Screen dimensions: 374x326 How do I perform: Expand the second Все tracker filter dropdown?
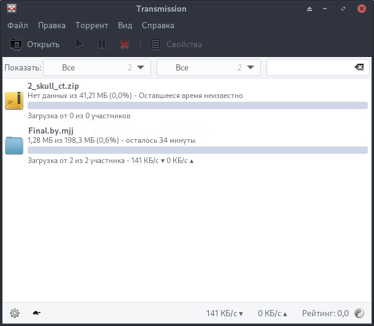coord(208,67)
